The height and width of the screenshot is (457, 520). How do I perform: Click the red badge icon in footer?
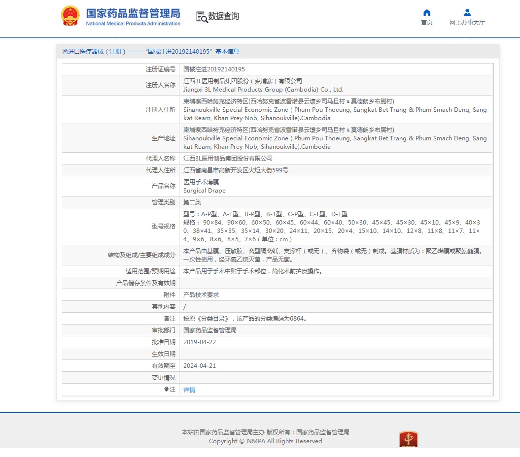point(409,439)
